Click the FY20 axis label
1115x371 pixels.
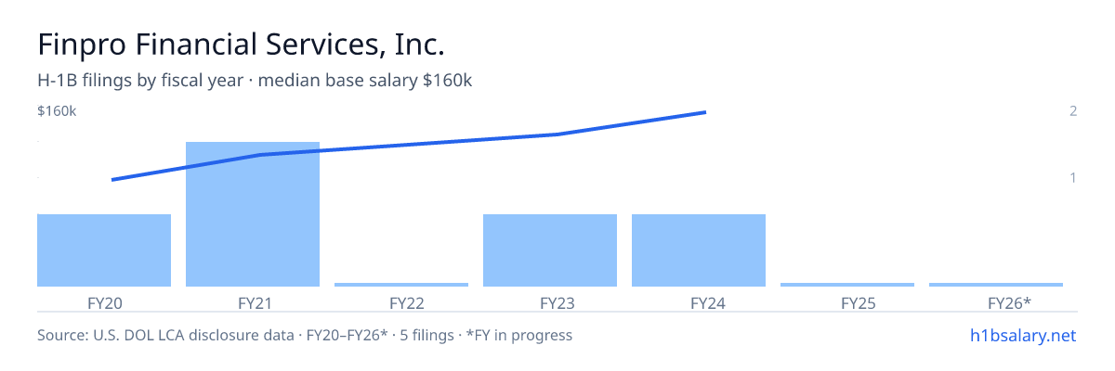[x=104, y=302]
